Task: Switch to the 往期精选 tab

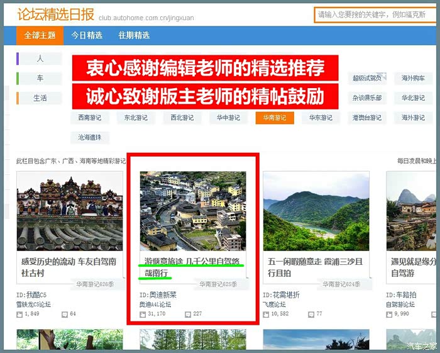Action: [x=134, y=35]
